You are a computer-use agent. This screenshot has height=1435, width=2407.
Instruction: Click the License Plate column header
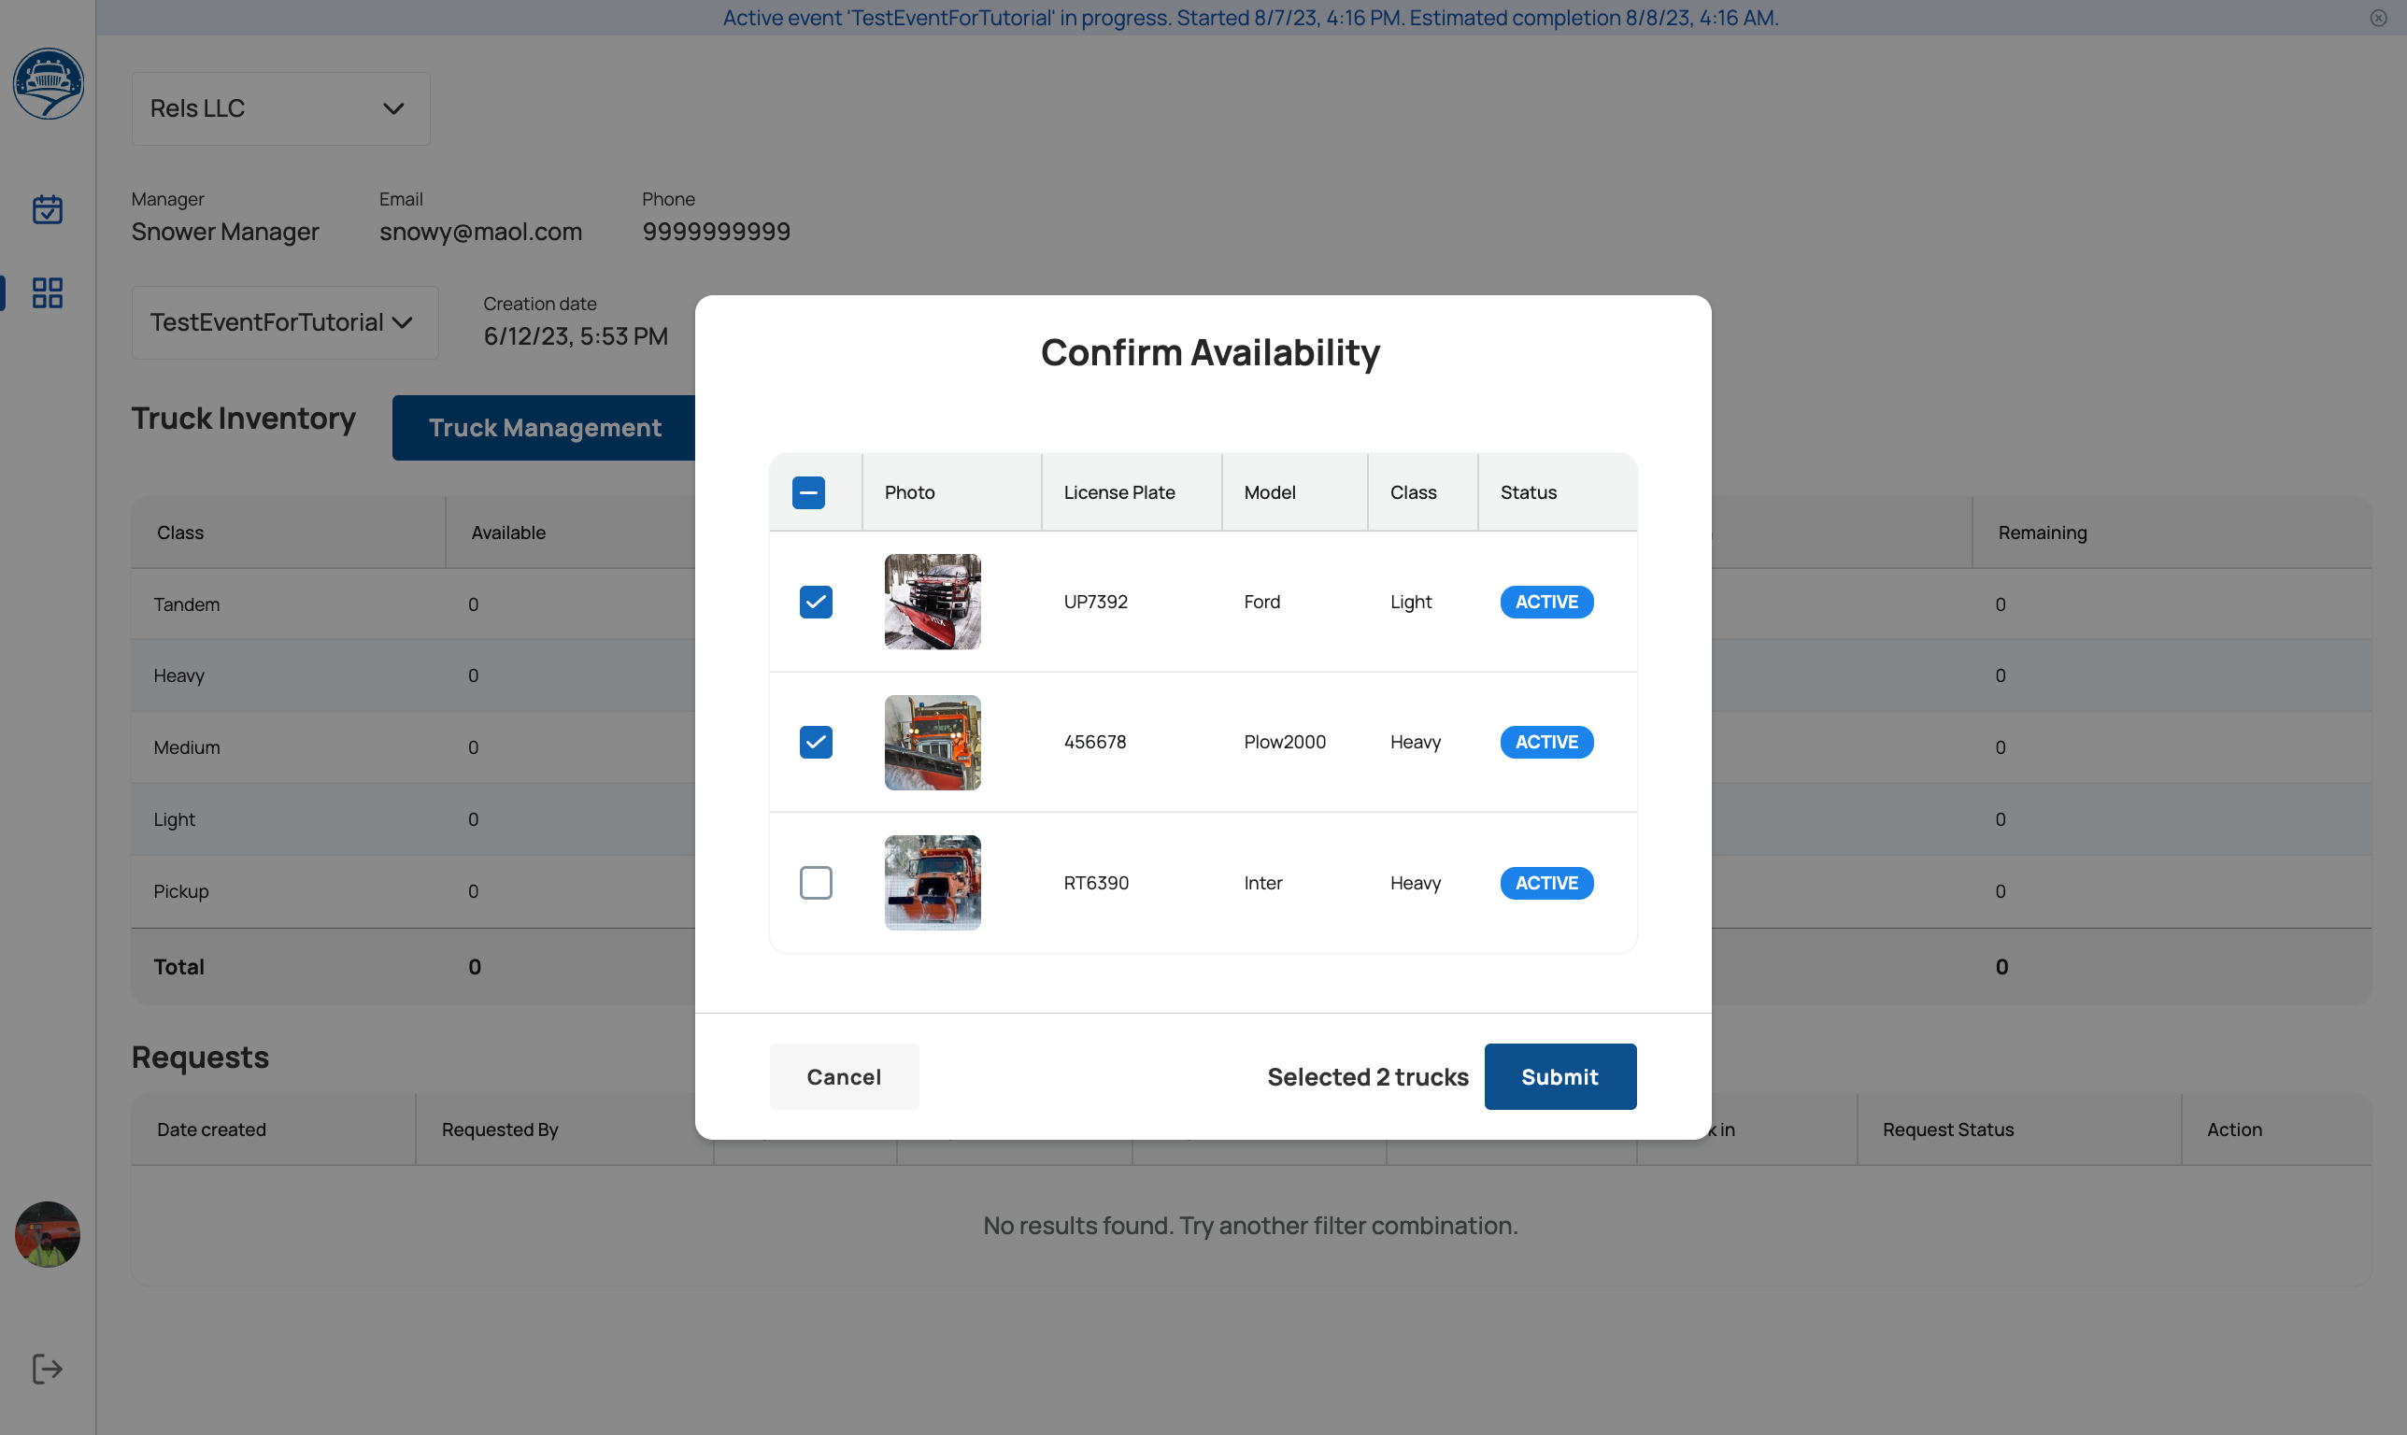[x=1118, y=492]
